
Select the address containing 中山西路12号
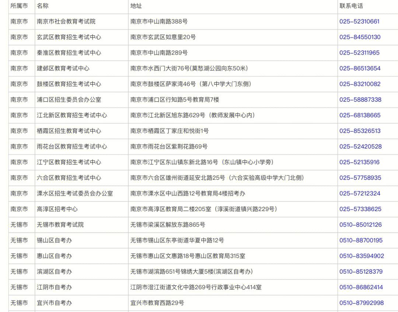point(188,193)
